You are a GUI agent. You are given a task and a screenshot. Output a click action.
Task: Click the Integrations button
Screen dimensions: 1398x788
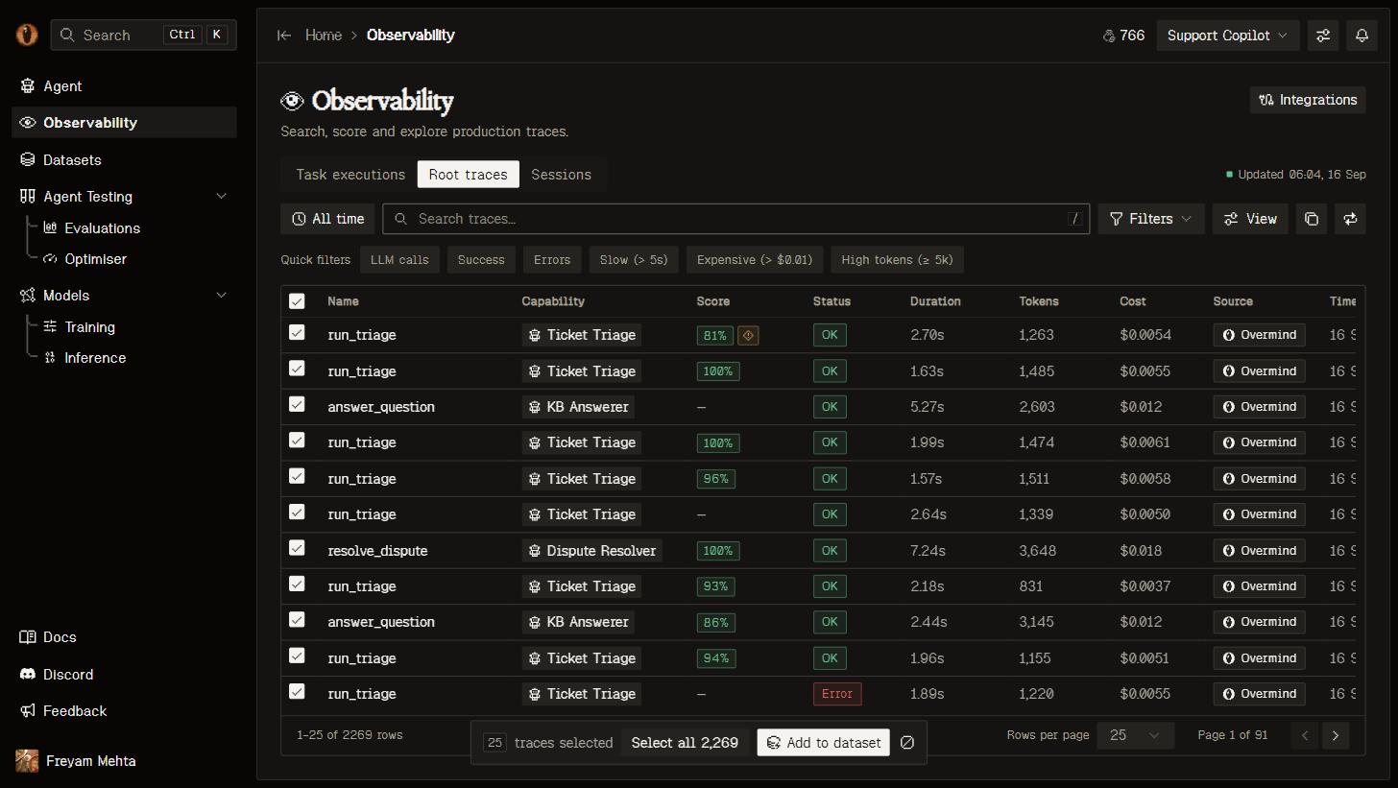1308,100
